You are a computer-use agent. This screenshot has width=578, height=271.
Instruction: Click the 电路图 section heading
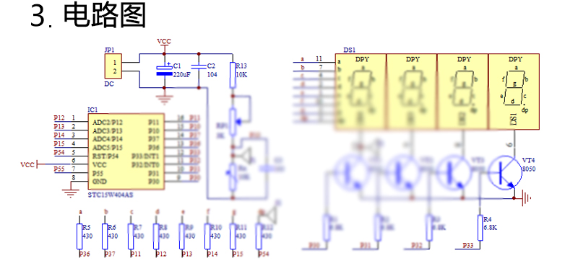105,15
